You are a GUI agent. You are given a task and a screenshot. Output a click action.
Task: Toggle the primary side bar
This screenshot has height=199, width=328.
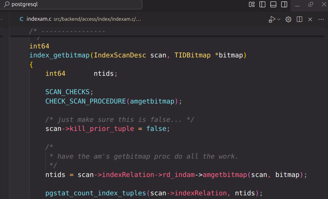tap(262, 4)
